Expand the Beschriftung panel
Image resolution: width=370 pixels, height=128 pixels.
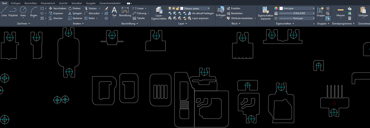point(130,24)
